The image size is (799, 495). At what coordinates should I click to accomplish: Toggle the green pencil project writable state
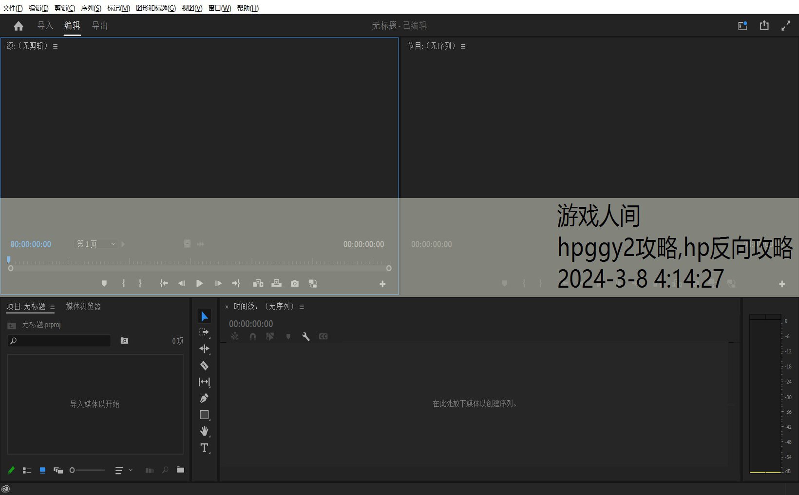pos(11,470)
